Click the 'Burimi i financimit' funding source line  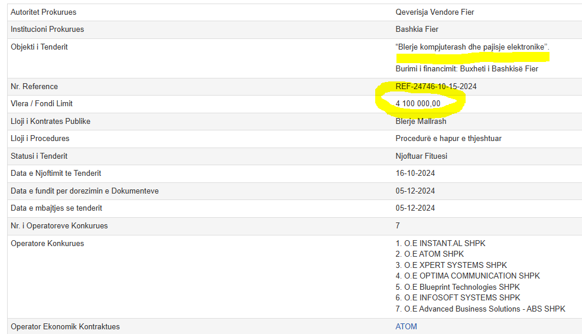pyautogui.click(x=466, y=69)
